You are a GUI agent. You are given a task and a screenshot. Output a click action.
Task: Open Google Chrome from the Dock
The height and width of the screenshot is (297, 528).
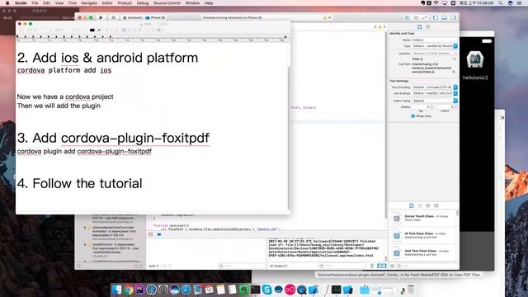128,290
